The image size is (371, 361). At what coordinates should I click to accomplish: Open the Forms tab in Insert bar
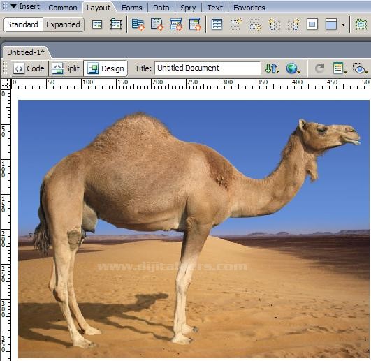(x=132, y=8)
